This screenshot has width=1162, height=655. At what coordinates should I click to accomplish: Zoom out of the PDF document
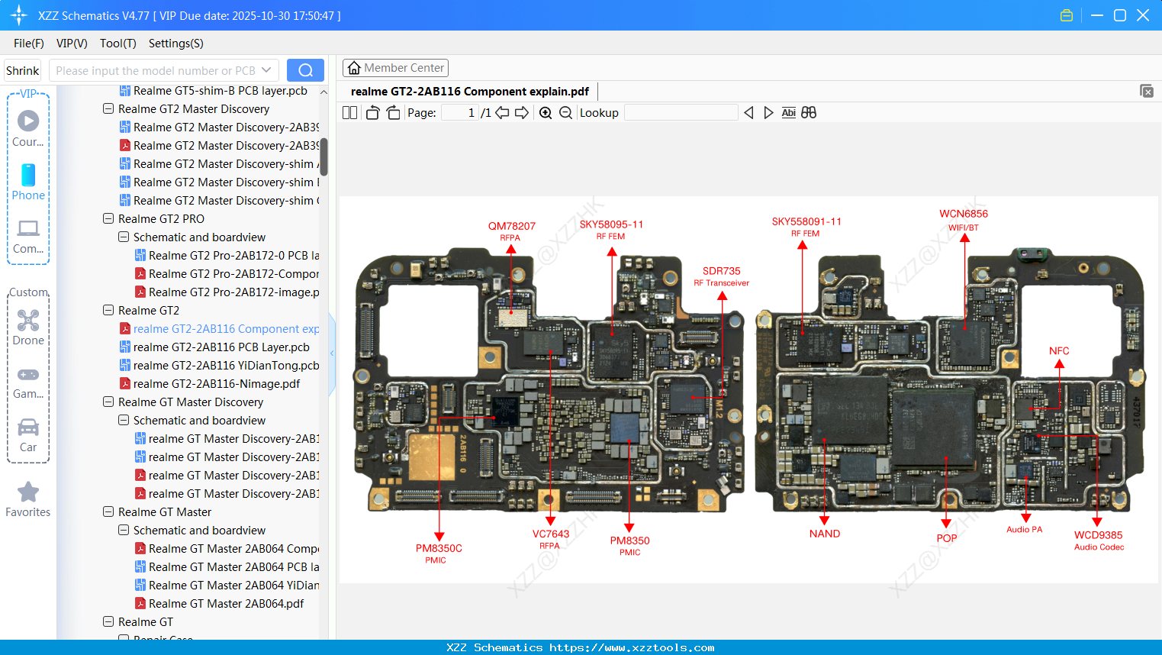[x=565, y=112]
